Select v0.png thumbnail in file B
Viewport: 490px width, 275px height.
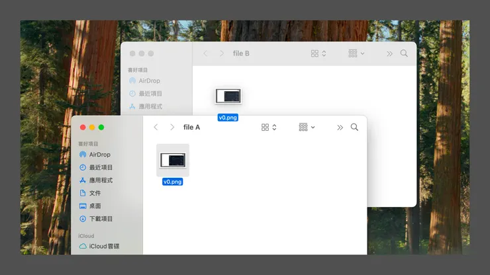pyautogui.click(x=228, y=96)
